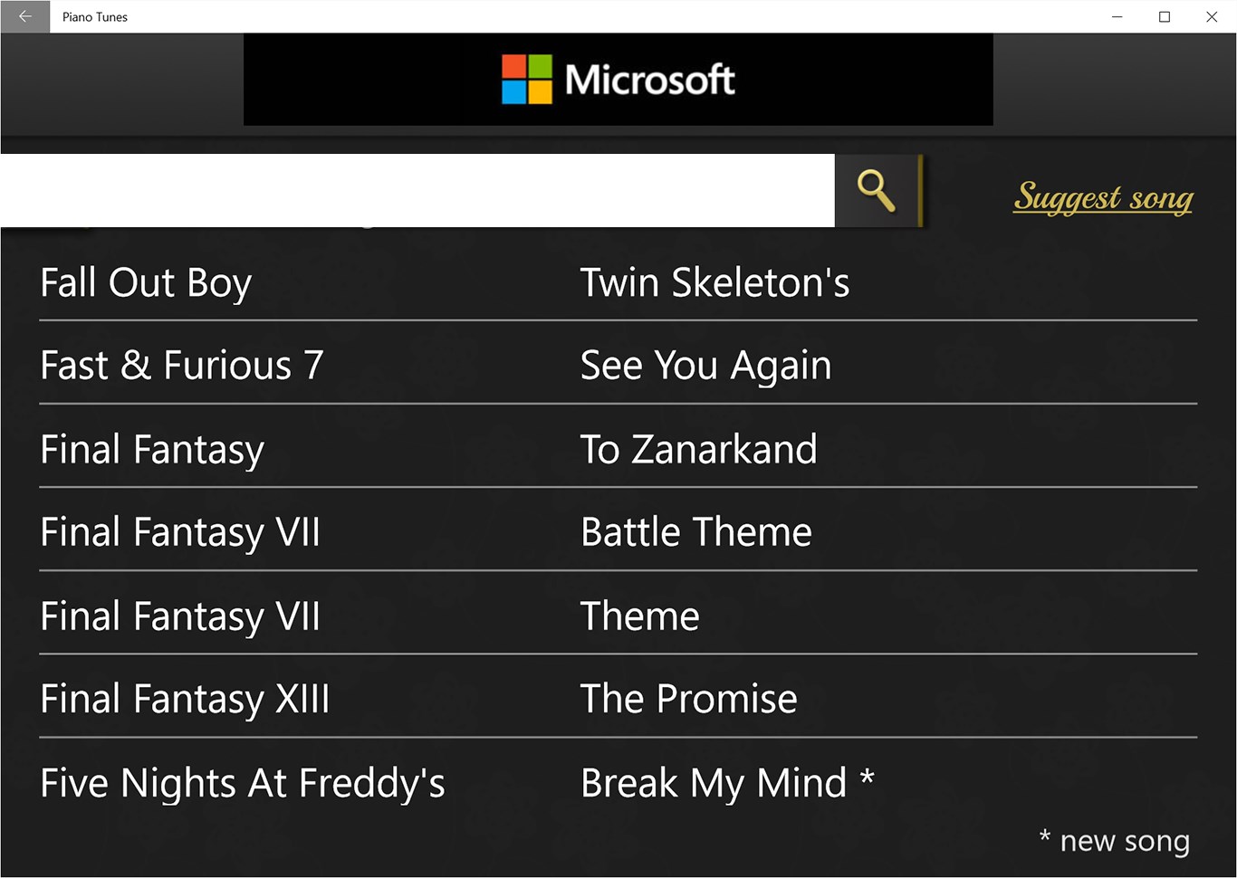Image resolution: width=1237 pixels, height=878 pixels.
Task: Click the back arrow at top left
Action: [x=24, y=16]
